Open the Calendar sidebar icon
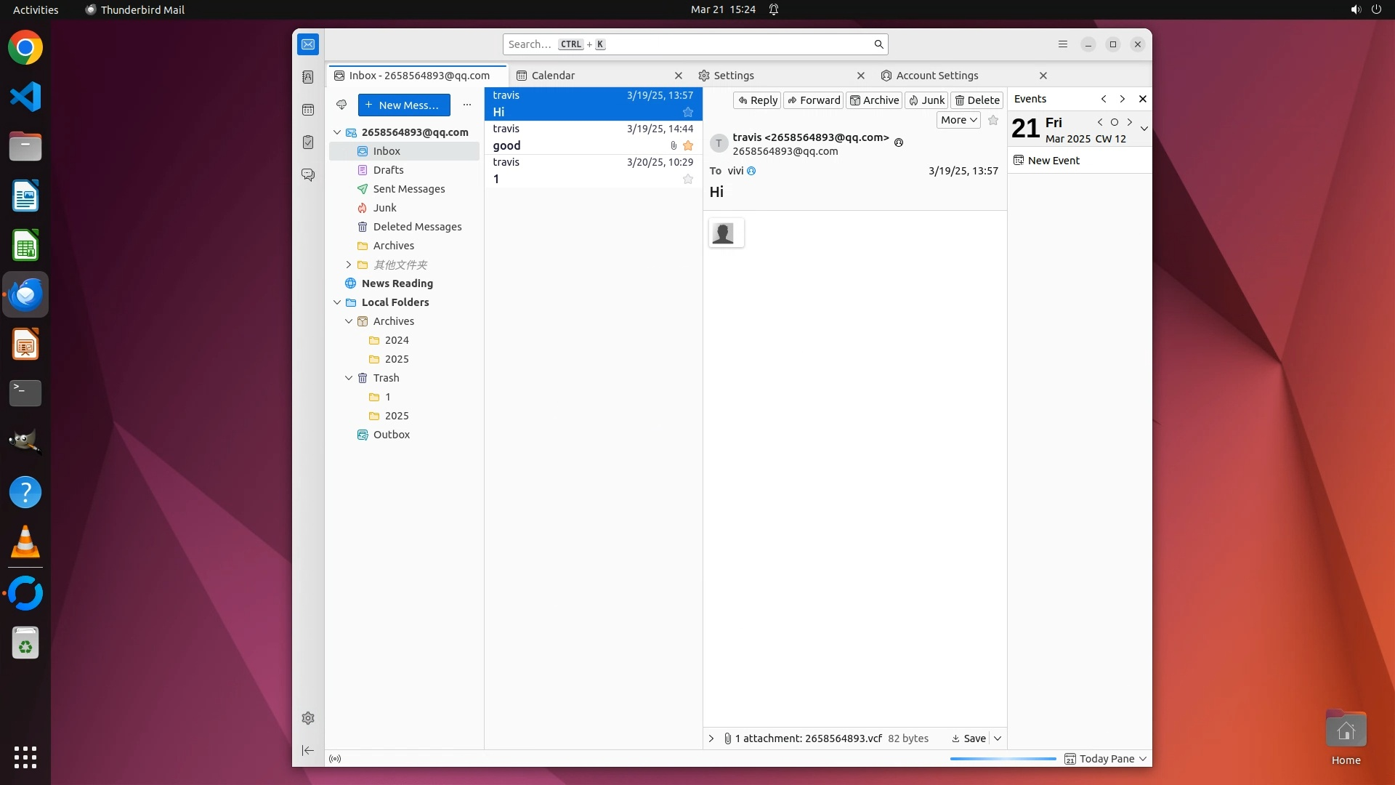Screen dimensions: 1395x785 308,110
